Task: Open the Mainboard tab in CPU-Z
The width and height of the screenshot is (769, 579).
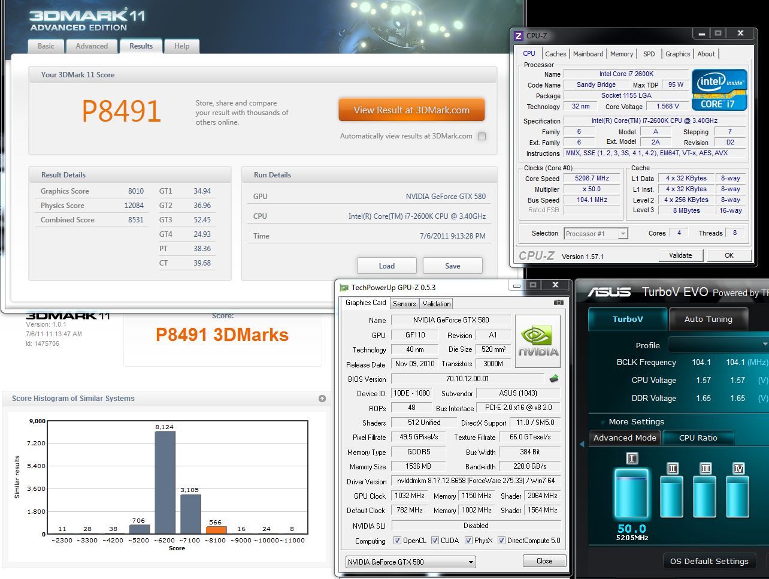Action: (x=588, y=54)
